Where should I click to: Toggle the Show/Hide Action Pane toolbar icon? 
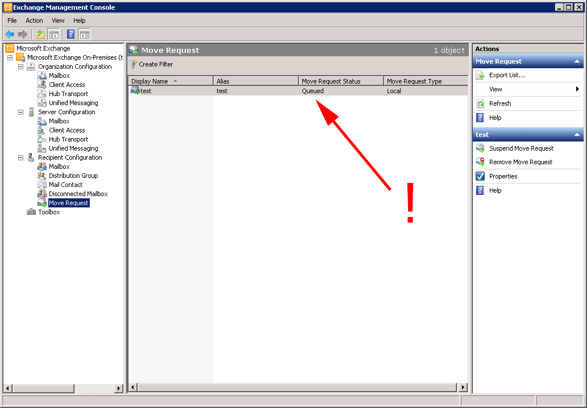(85, 35)
